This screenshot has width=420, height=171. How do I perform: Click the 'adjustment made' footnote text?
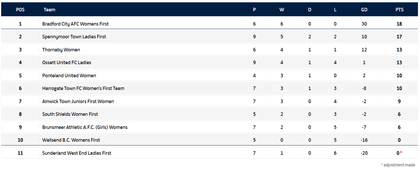point(399,165)
